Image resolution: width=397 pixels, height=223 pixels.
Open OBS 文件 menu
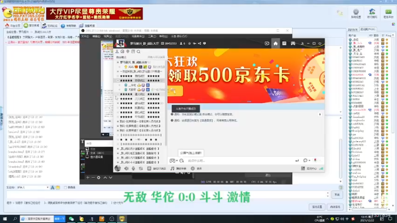pyautogui.click(x=85, y=36)
